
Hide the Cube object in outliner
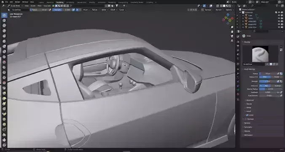click(279, 16)
